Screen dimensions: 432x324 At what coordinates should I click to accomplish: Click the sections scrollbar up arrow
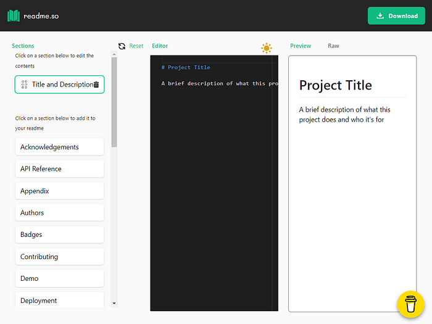114,54
